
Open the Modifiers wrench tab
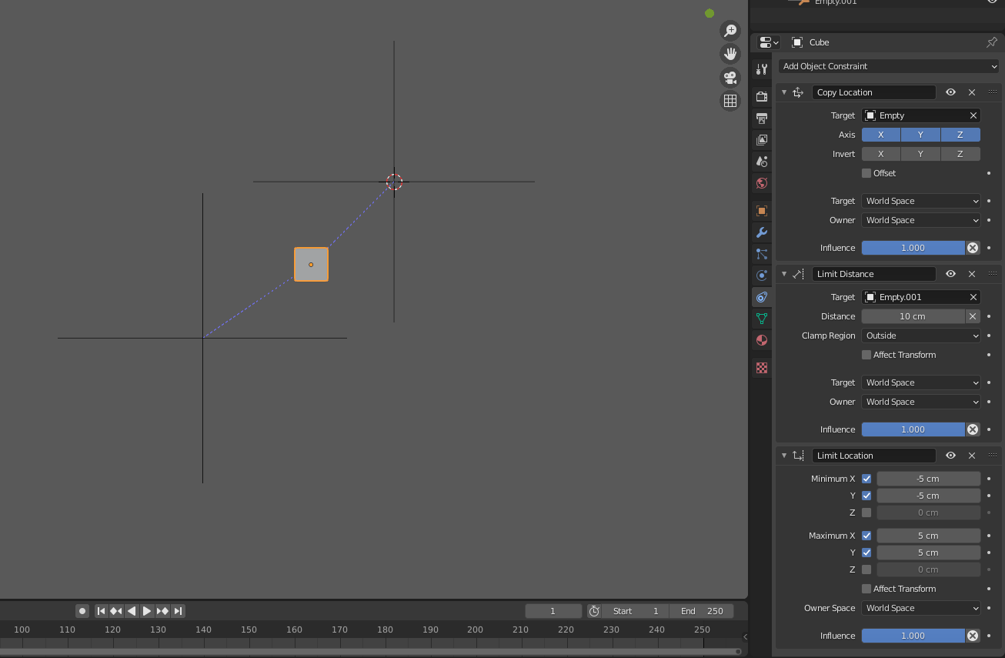pyautogui.click(x=762, y=232)
